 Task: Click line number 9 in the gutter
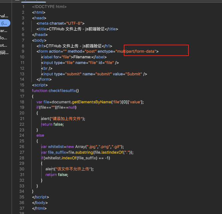(23, 51)
